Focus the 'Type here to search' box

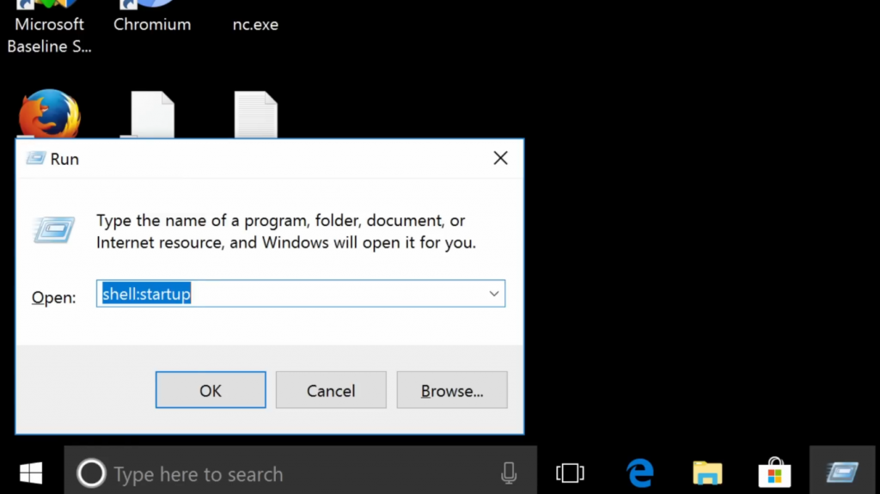300,473
